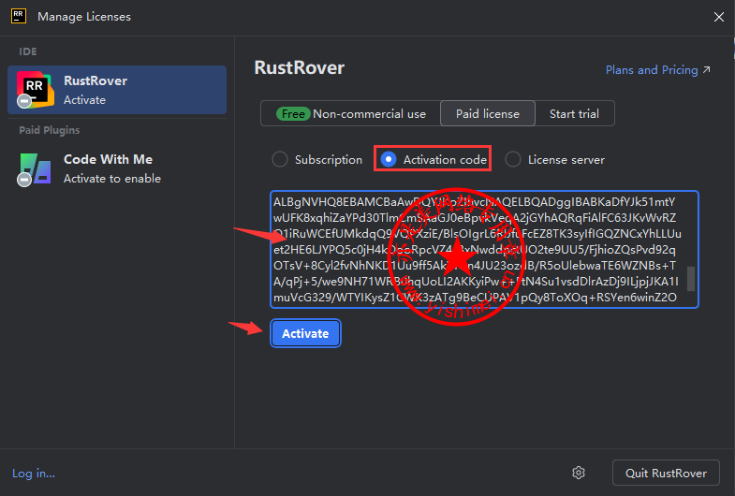Open the Plans and Pricing link
This screenshot has width=735, height=496.
click(657, 70)
